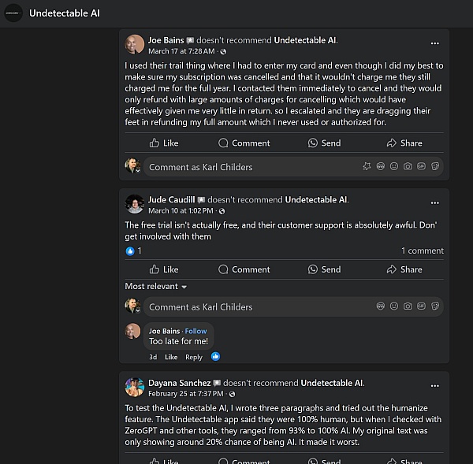This screenshot has width=473, height=464.
Task: Share Jude Caudill's review
Action: coord(404,269)
